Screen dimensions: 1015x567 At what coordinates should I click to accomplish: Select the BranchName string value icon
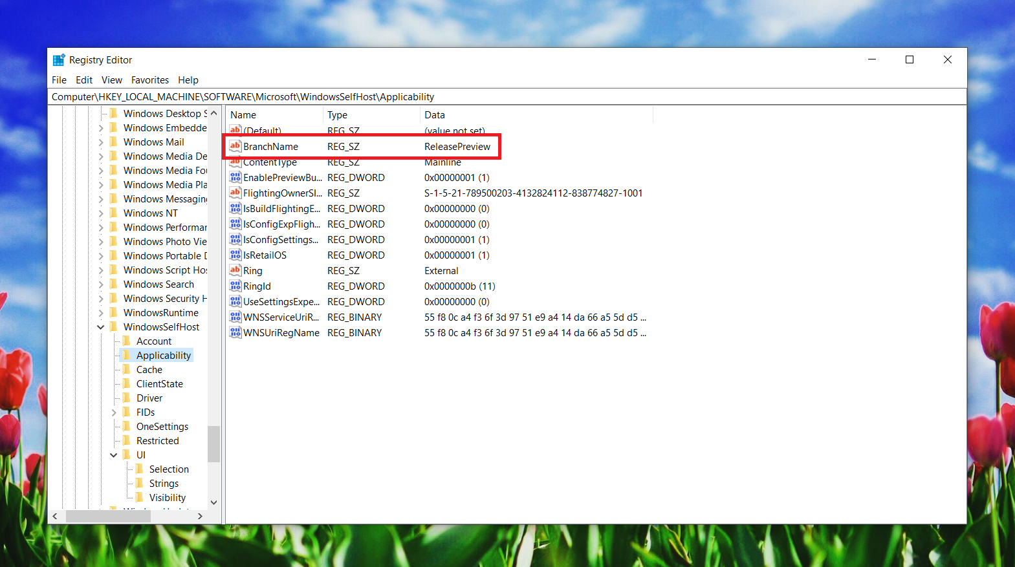tap(235, 146)
